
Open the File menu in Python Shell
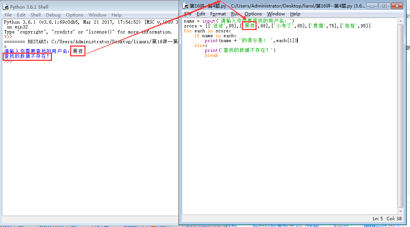[8, 15]
